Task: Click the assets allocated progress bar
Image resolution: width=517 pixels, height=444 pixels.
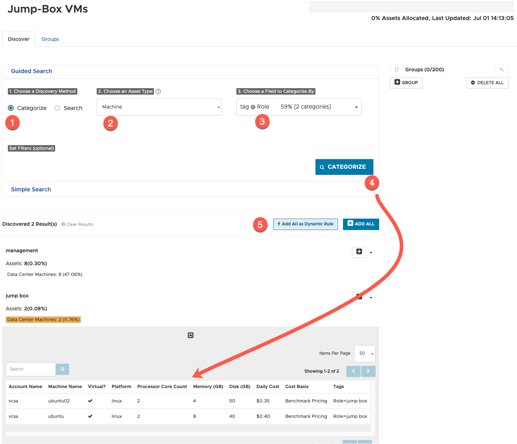Action: 411,7
